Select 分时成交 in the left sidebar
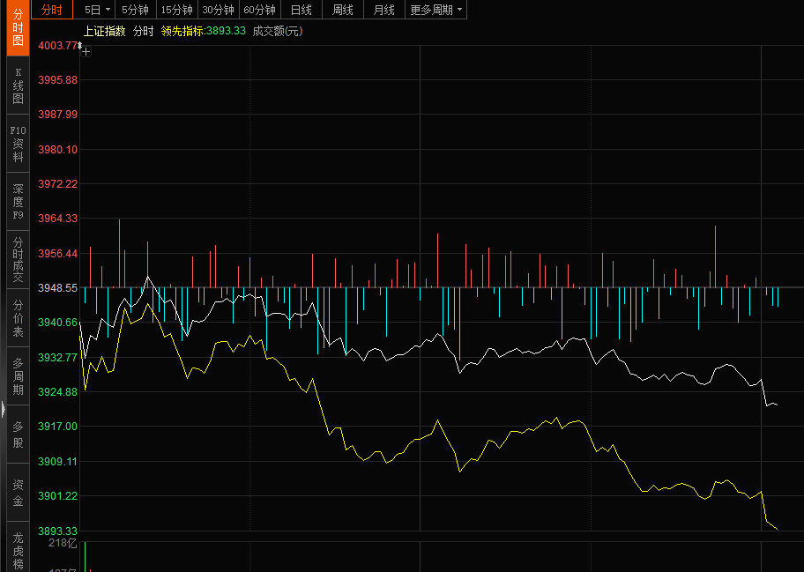The height and width of the screenshot is (572, 804). [x=18, y=259]
